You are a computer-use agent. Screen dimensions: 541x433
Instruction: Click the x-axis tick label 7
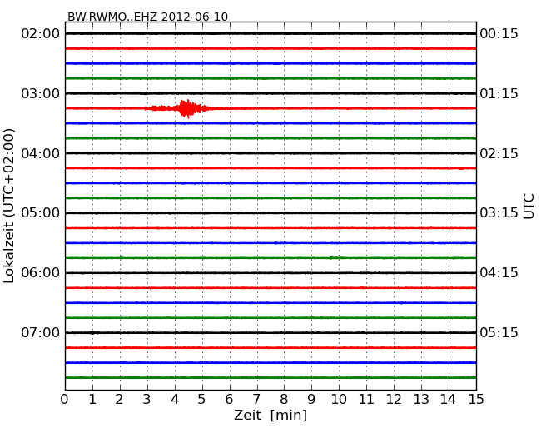click(x=256, y=400)
